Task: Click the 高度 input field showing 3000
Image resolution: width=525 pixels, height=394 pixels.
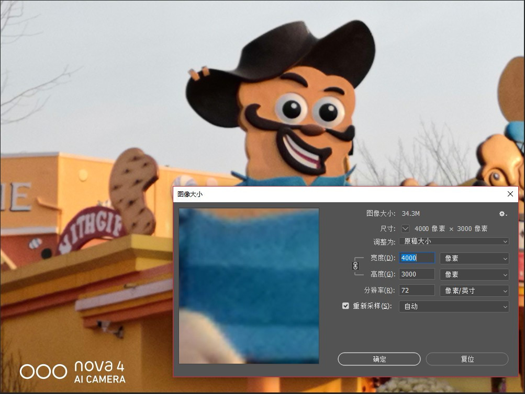Action: [417, 274]
